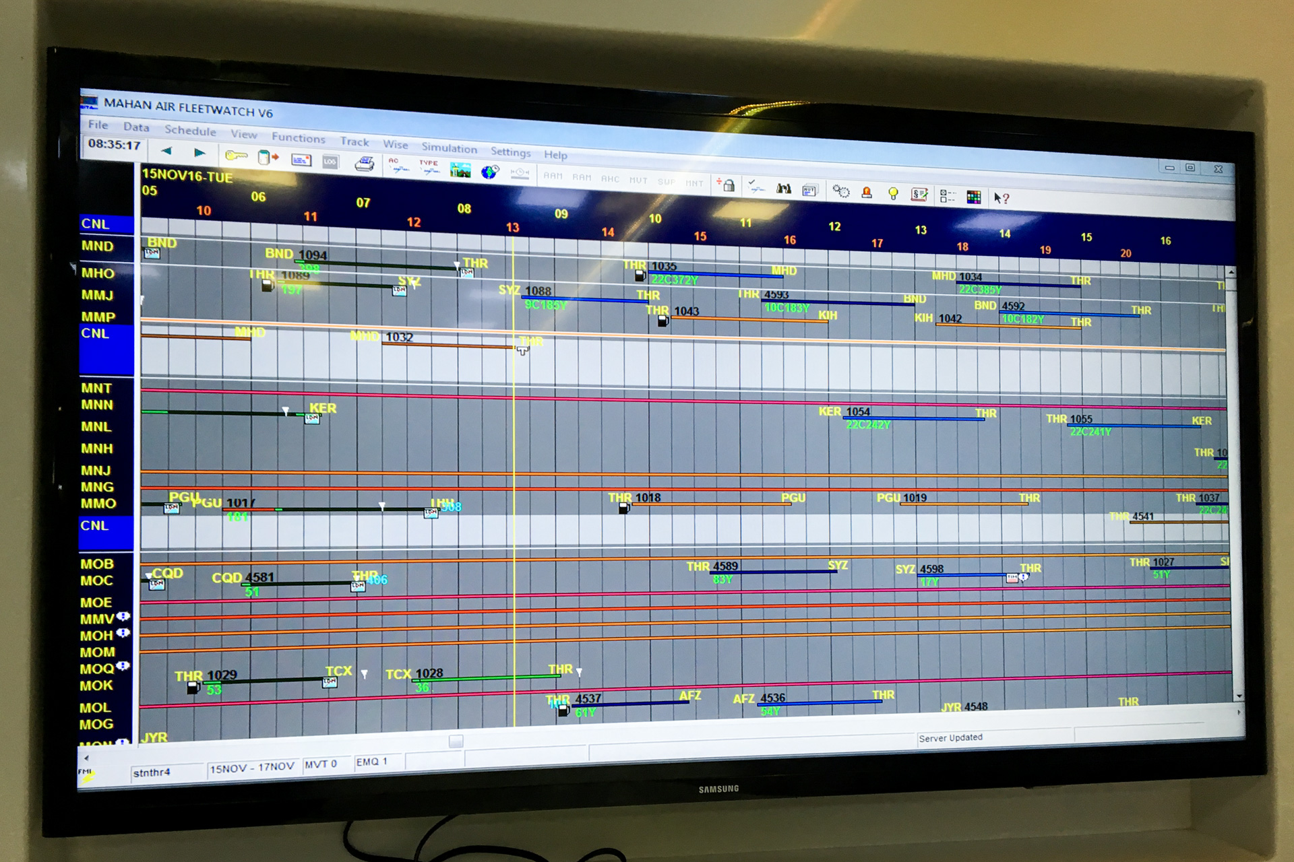Open the rules book icon
The image size is (1294, 862).
click(x=919, y=195)
